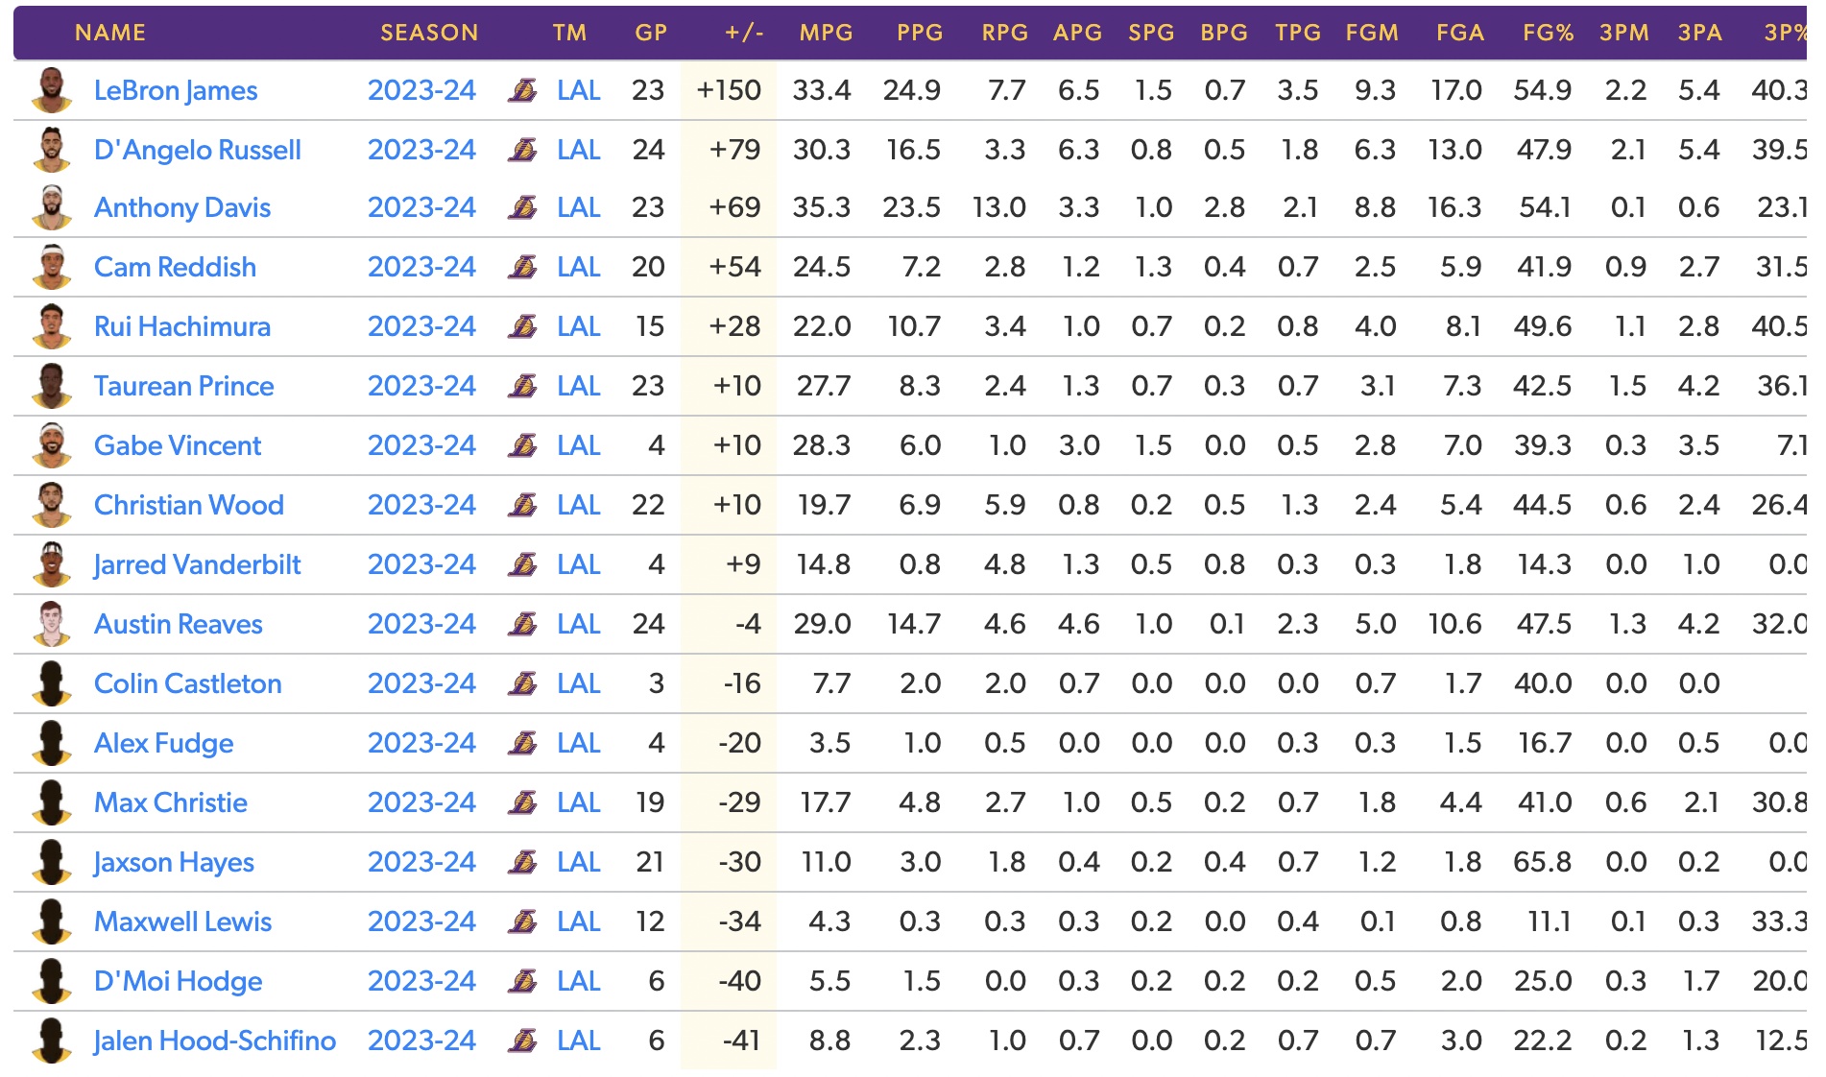Sort by the SPG column header
Viewport: 1826px width, 1077px height.
[x=1151, y=33]
